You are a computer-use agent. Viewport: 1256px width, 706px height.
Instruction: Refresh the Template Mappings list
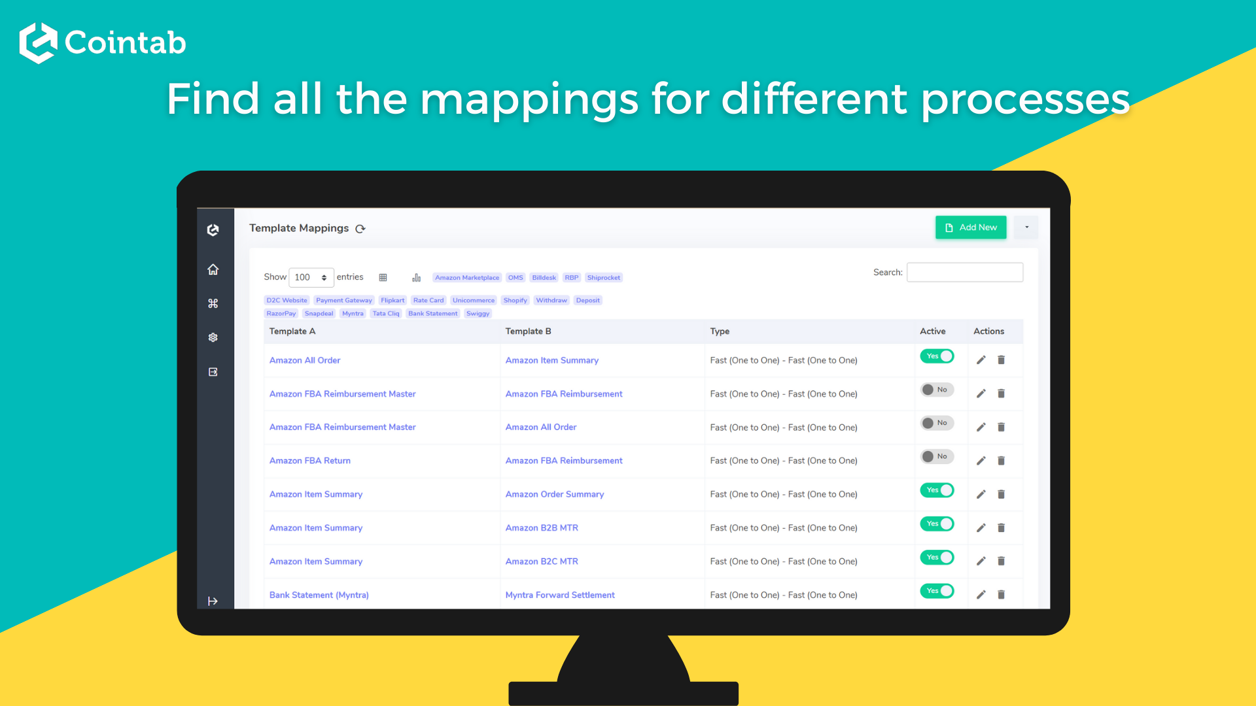tap(360, 229)
